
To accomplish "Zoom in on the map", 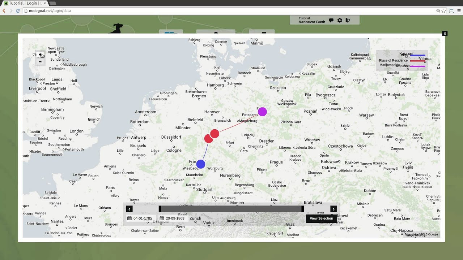I will (x=40, y=55).
